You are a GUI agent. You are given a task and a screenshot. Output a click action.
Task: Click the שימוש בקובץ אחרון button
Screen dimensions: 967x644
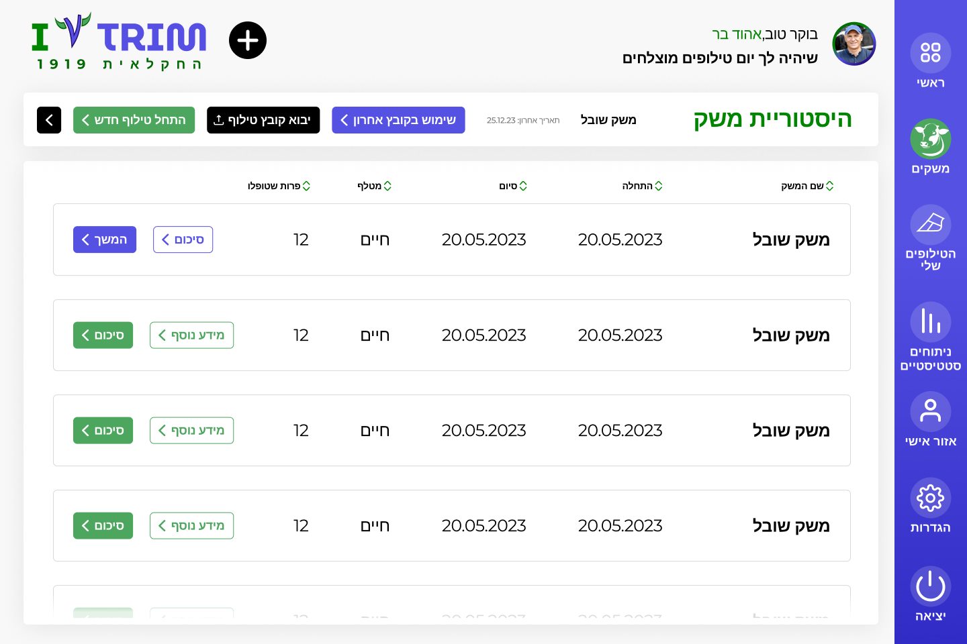pos(398,120)
